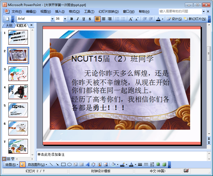Center-align the text
Viewport: 213px width, 176px height.
click(104, 19)
